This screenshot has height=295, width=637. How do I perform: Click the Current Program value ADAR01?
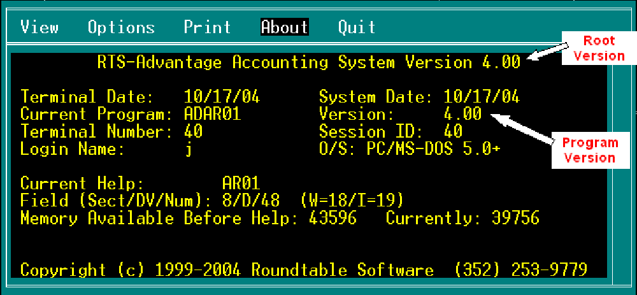[x=212, y=114]
